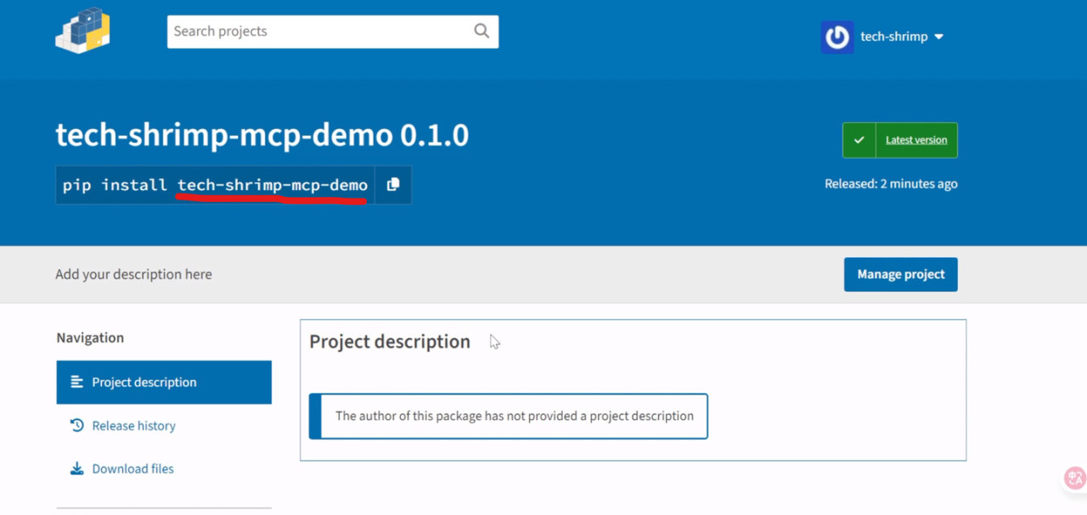This screenshot has height=515, width=1087.
Task: Copy the pip install command
Action: [393, 185]
